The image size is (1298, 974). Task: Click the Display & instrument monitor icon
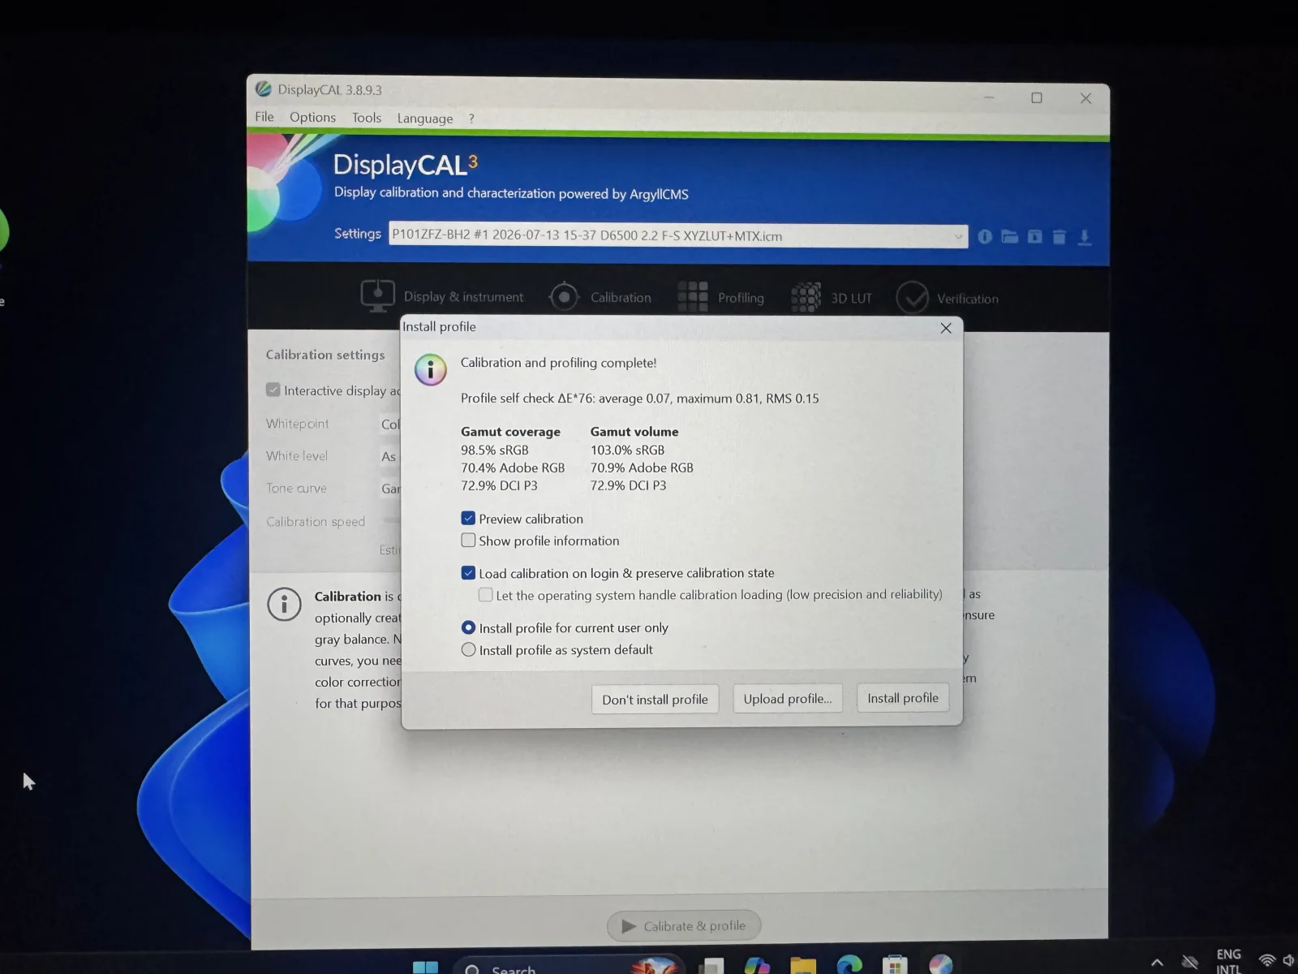377,295
